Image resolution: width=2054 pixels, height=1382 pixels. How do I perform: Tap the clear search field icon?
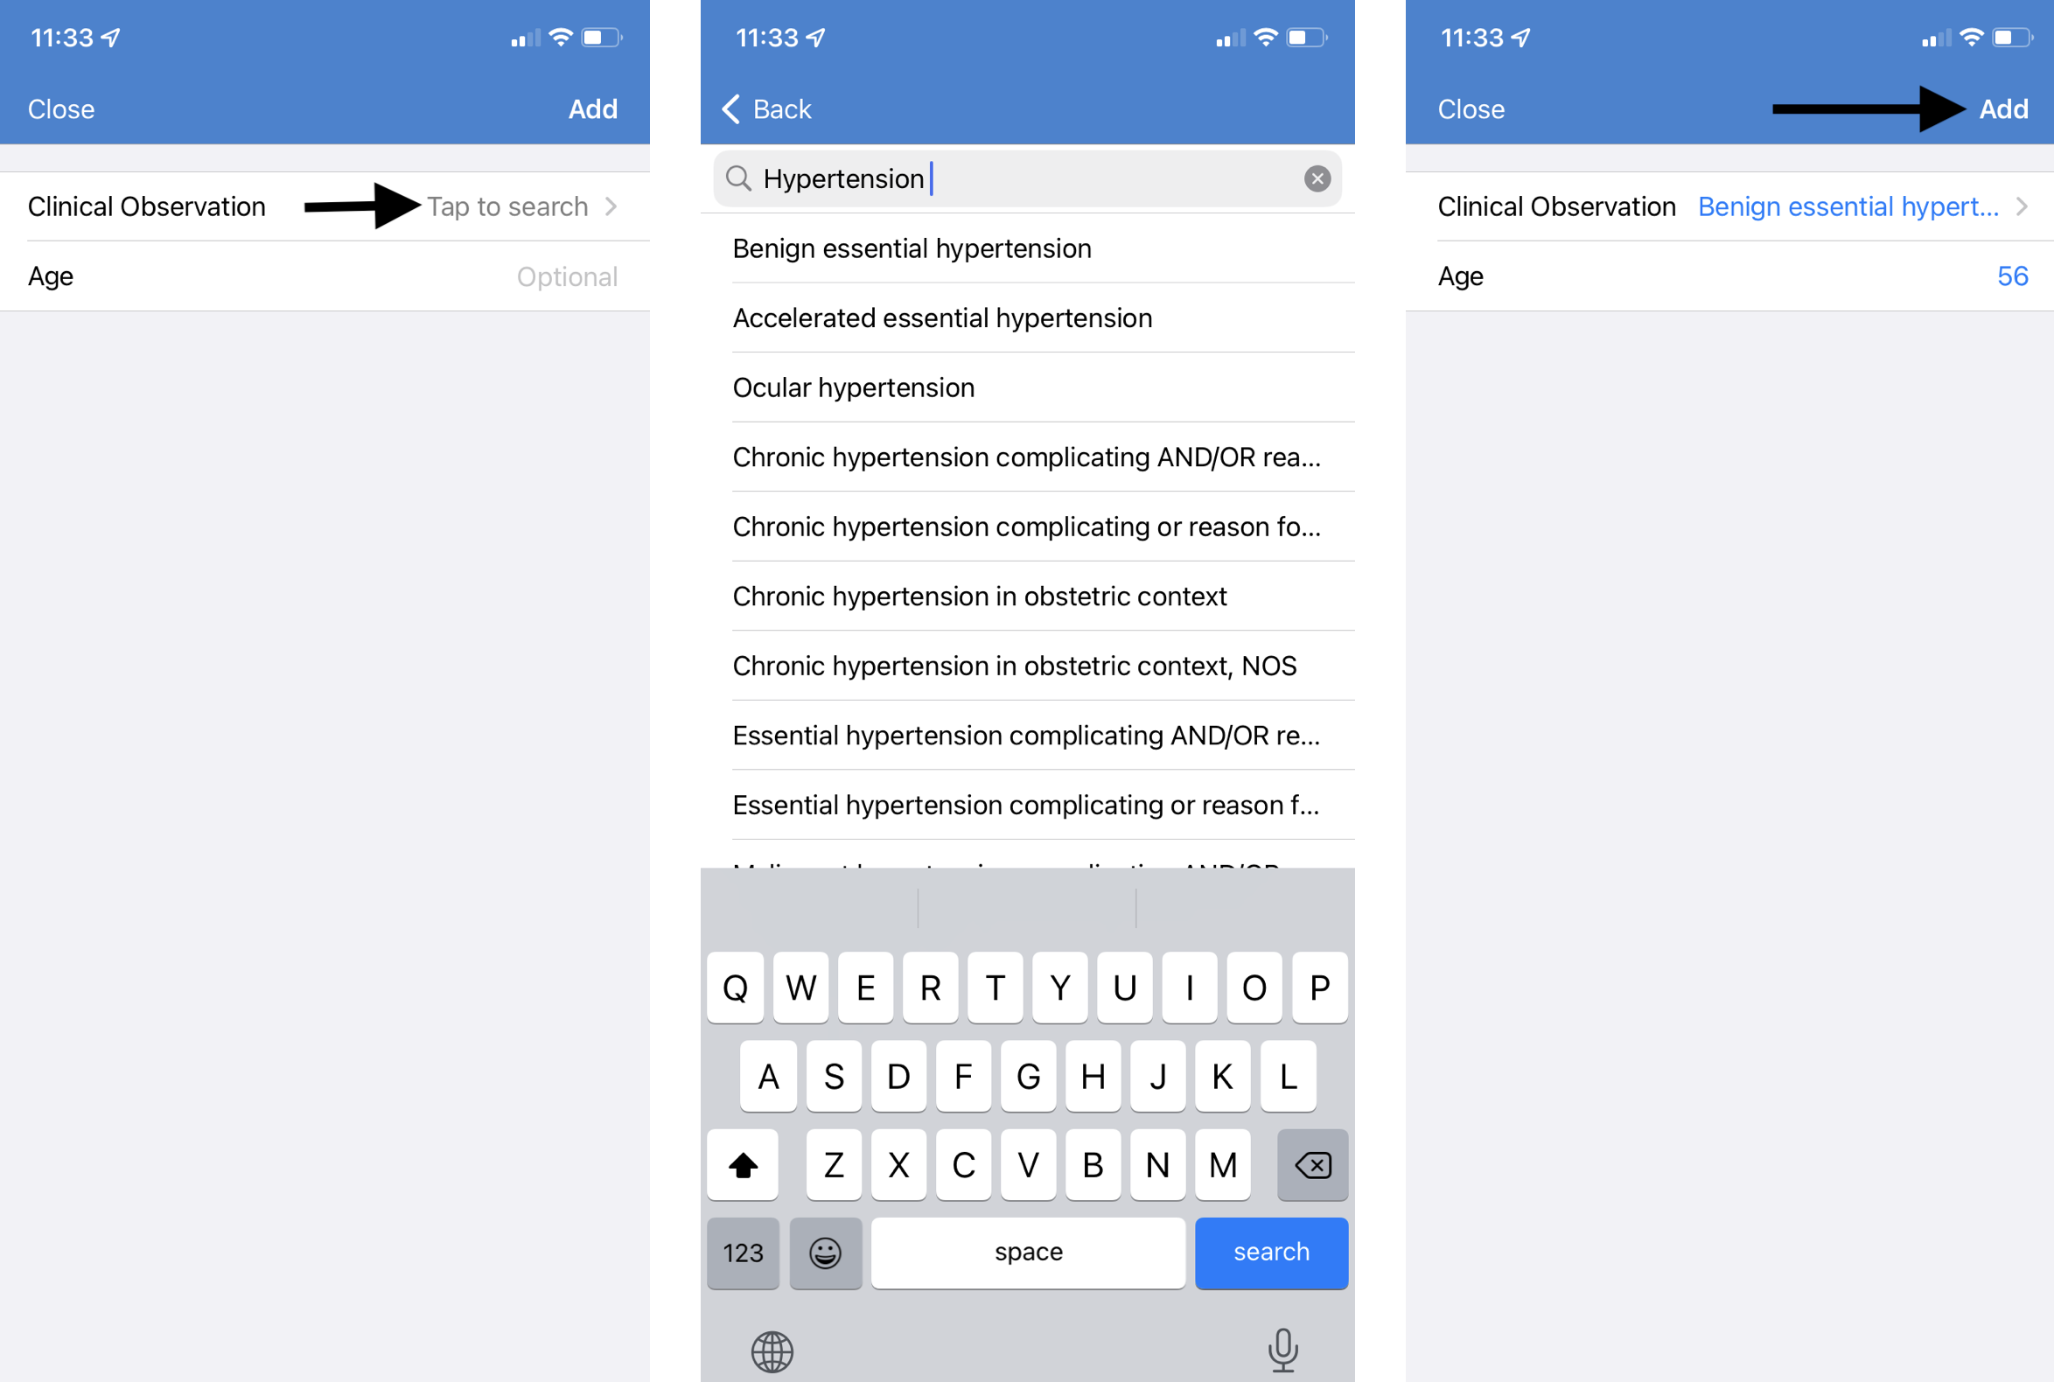click(x=1318, y=178)
